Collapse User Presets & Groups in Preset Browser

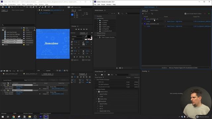tap(95, 80)
